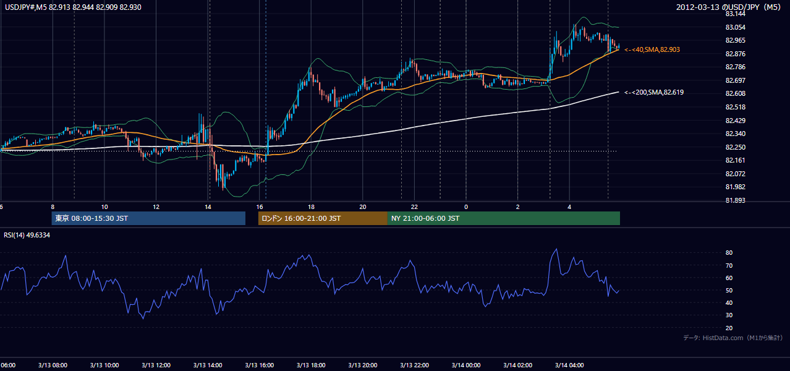790x371 pixels.
Task: Click hour label 22 under price chart
Action: pyautogui.click(x=415, y=207)
